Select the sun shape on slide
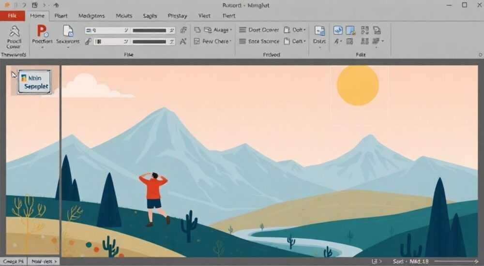 pos(358,85)
